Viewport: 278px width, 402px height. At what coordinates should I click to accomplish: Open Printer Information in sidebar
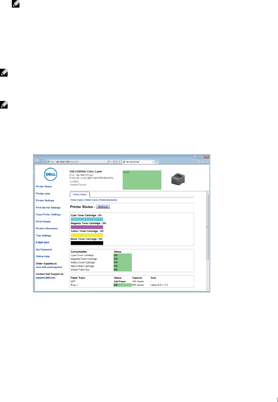[x=47, y=228]
